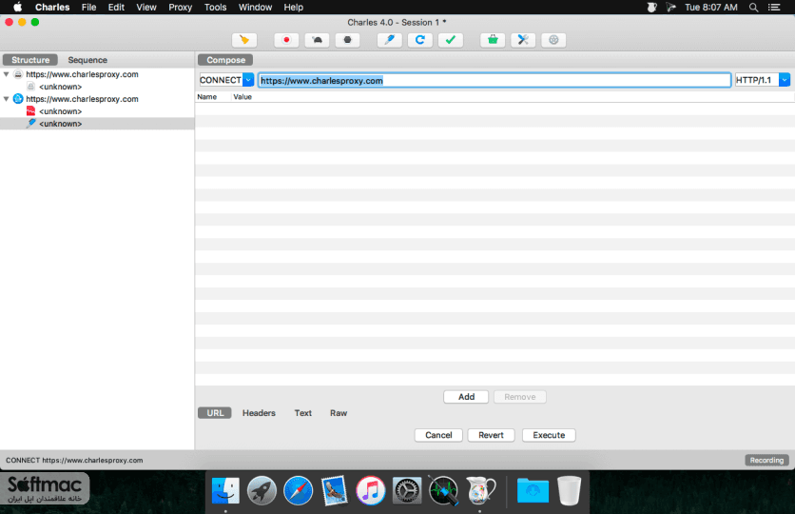The width and height of the screenshot is (795, 514).
Task: Toggle breakpoints with the hexagon icon
Action: click(347, 40)
